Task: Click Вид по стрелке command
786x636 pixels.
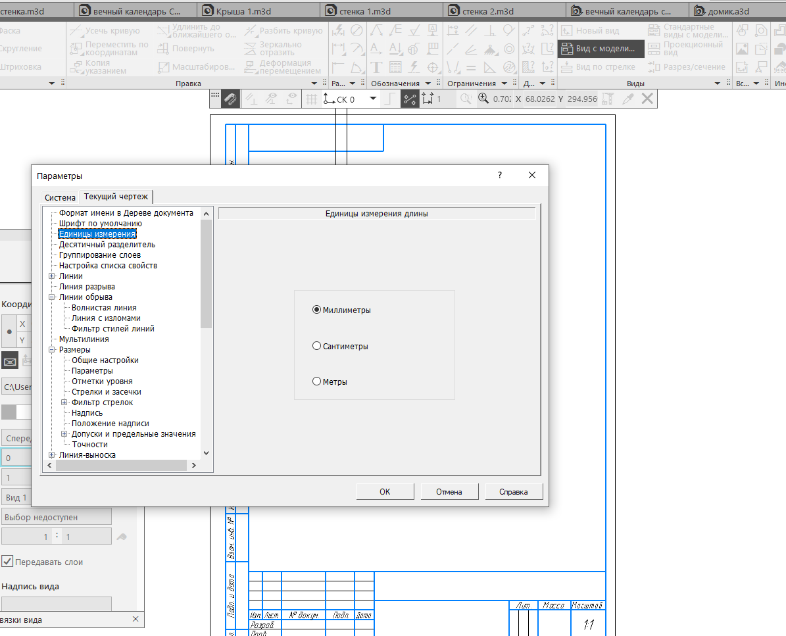Action: 598,66
